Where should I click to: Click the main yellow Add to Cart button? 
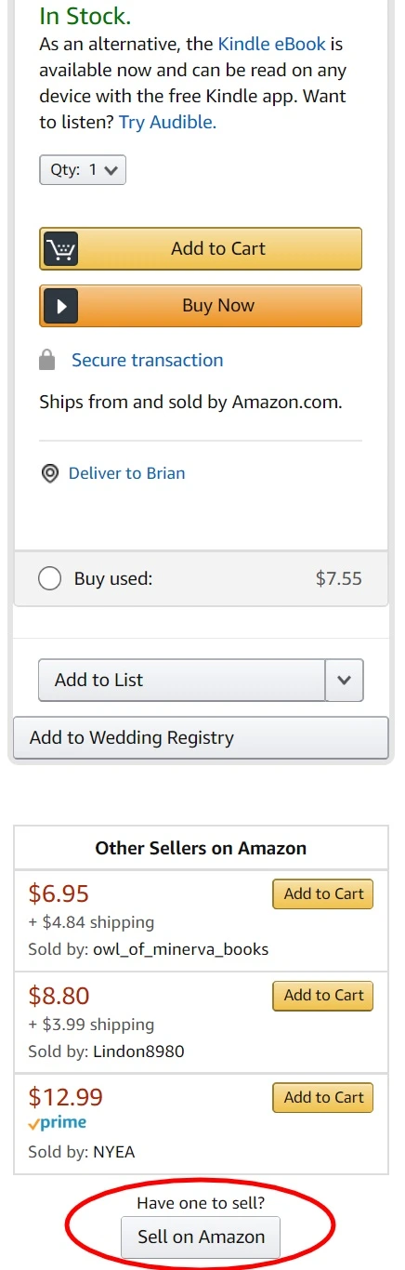click(201, 249)
